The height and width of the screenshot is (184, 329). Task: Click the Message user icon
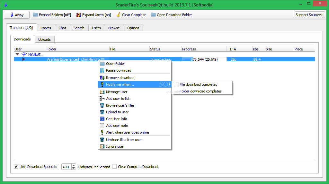coord(102,92)
